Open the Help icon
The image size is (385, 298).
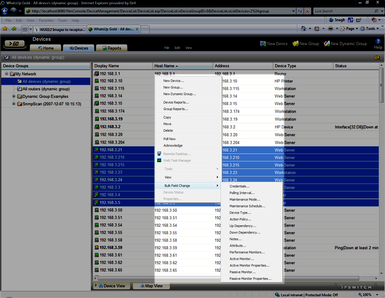click(x=378, y=42)
